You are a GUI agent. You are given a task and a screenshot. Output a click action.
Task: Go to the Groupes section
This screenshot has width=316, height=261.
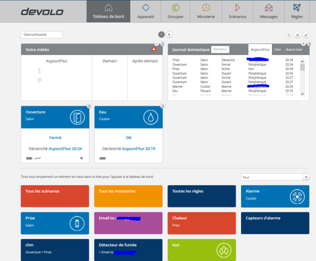[175, 11]
